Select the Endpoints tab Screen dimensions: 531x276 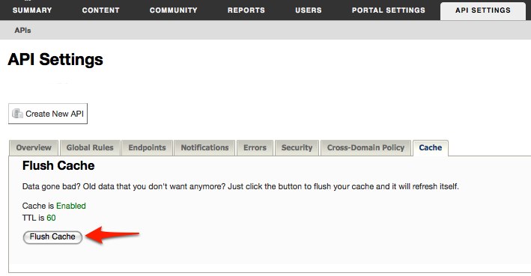coord(147,148)
